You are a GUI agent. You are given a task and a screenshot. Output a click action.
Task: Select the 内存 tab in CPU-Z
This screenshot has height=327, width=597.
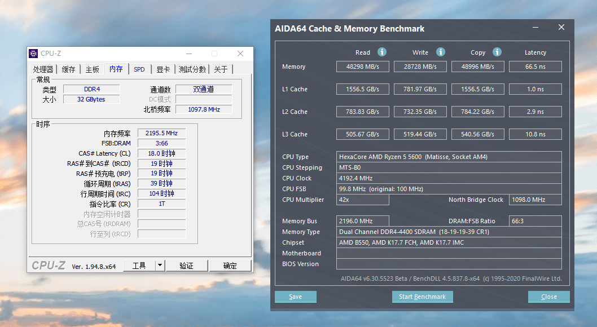pyautogui.click(x=116, y=69)
